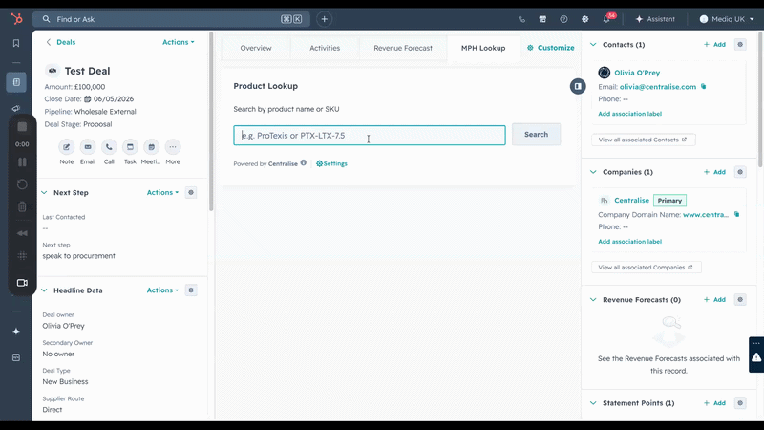Screen dimensions: 764x430
Task: Create a Note on the deal
Action: pos(66,147)
